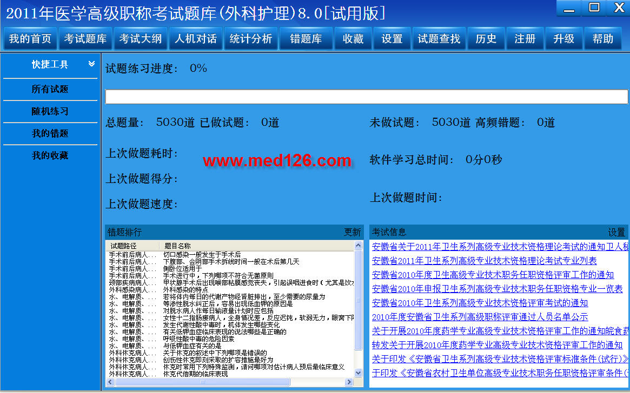
Task: Open 统计分析 statistics page
Action: (x=251, y=39)
